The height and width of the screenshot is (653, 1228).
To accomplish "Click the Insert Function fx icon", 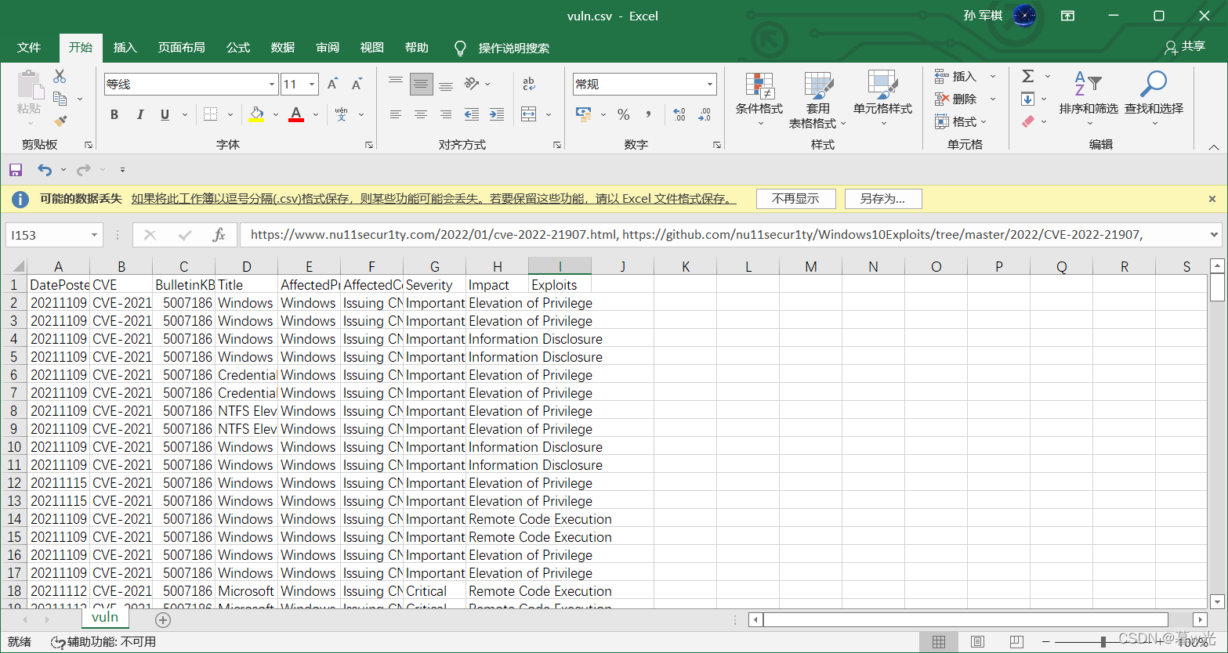I will (219, 235).
